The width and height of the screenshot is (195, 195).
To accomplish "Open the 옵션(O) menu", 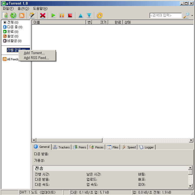I will (x=23, y=9).
